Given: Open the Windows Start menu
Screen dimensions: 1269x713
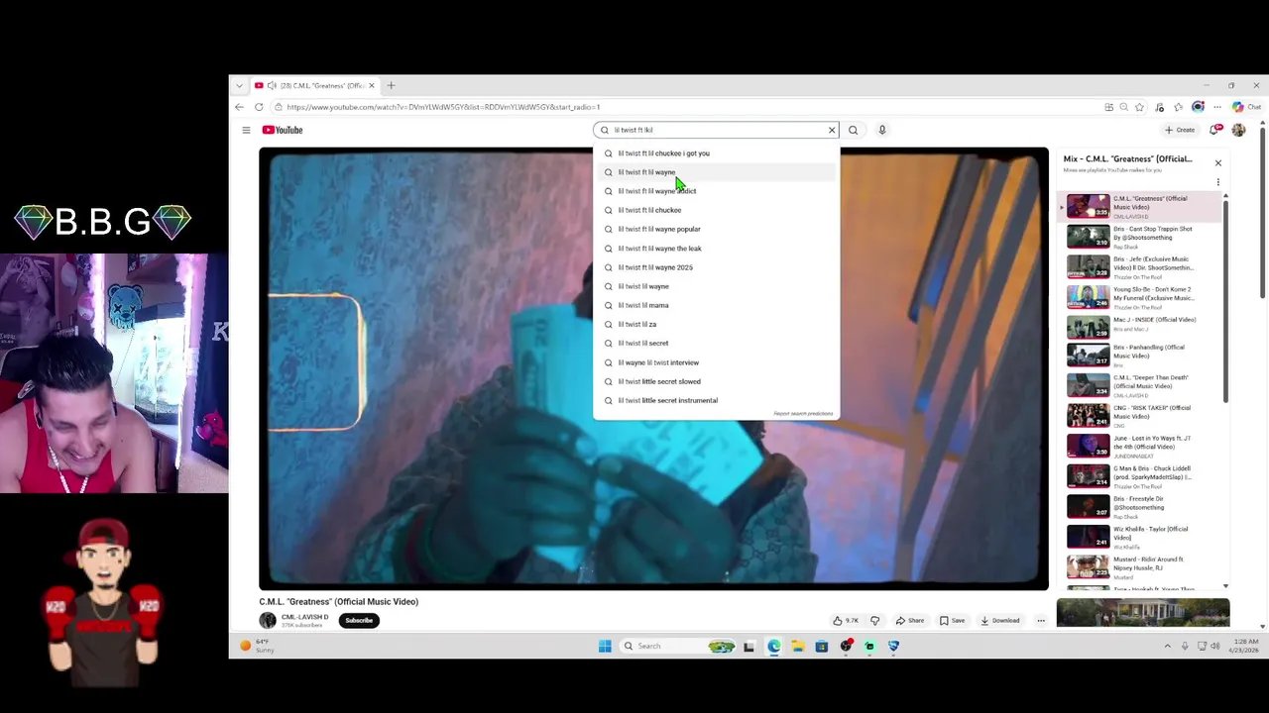Looking at the screenshot, I should click(x=605, y=646).
